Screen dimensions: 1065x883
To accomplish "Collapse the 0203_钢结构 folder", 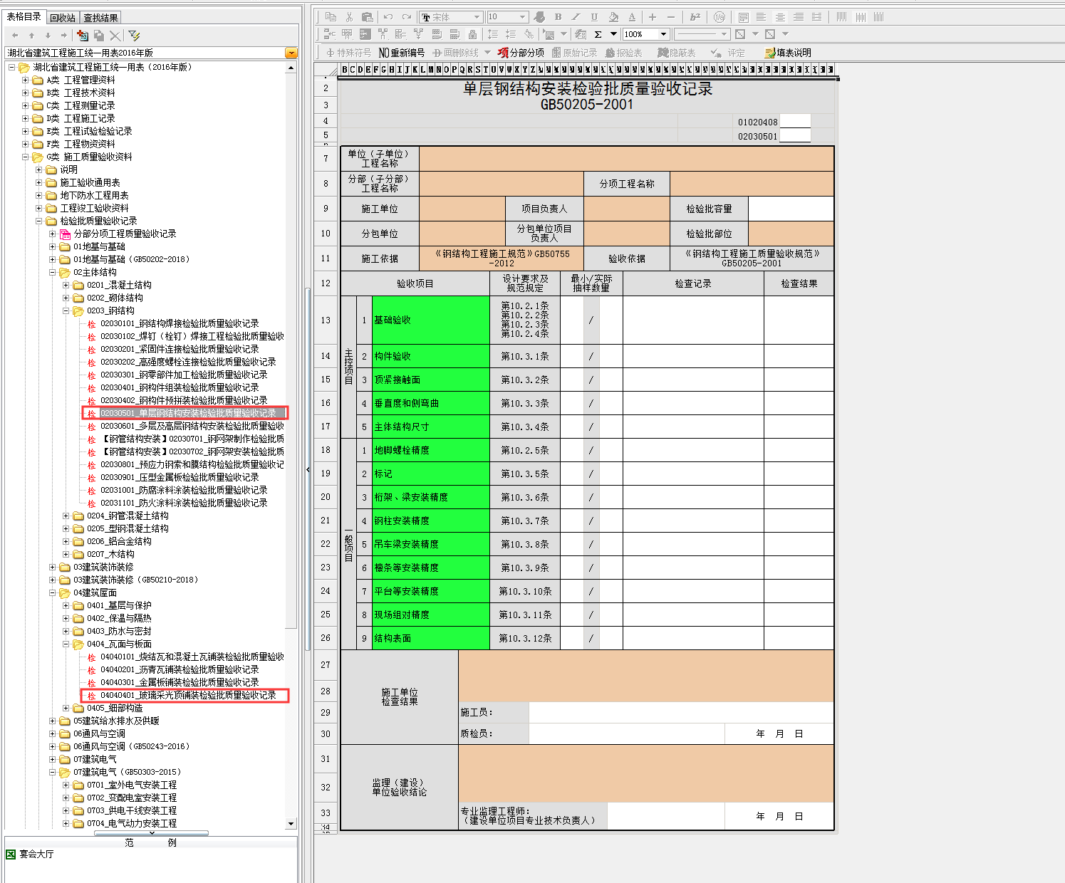I will pyautogui.click(x=66, y=310).
